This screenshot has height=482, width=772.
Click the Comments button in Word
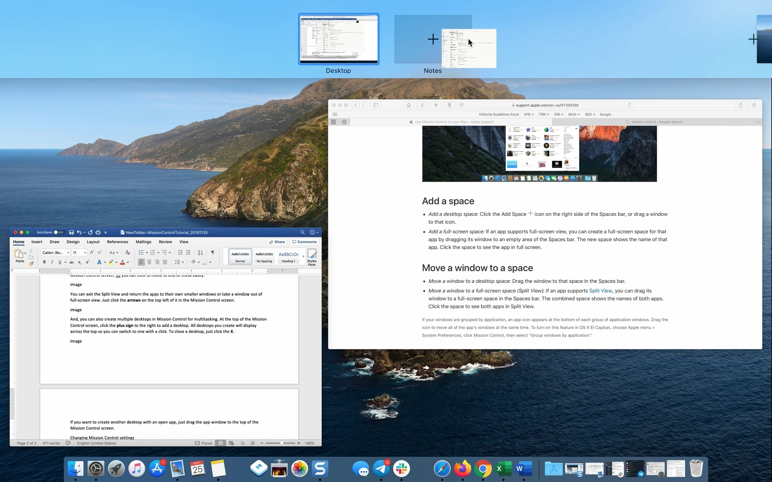(305, 242)
